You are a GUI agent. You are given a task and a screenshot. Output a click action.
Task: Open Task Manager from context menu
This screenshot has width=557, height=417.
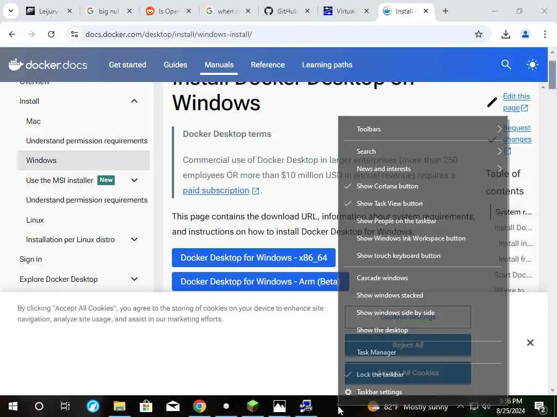tap(423, 352)
